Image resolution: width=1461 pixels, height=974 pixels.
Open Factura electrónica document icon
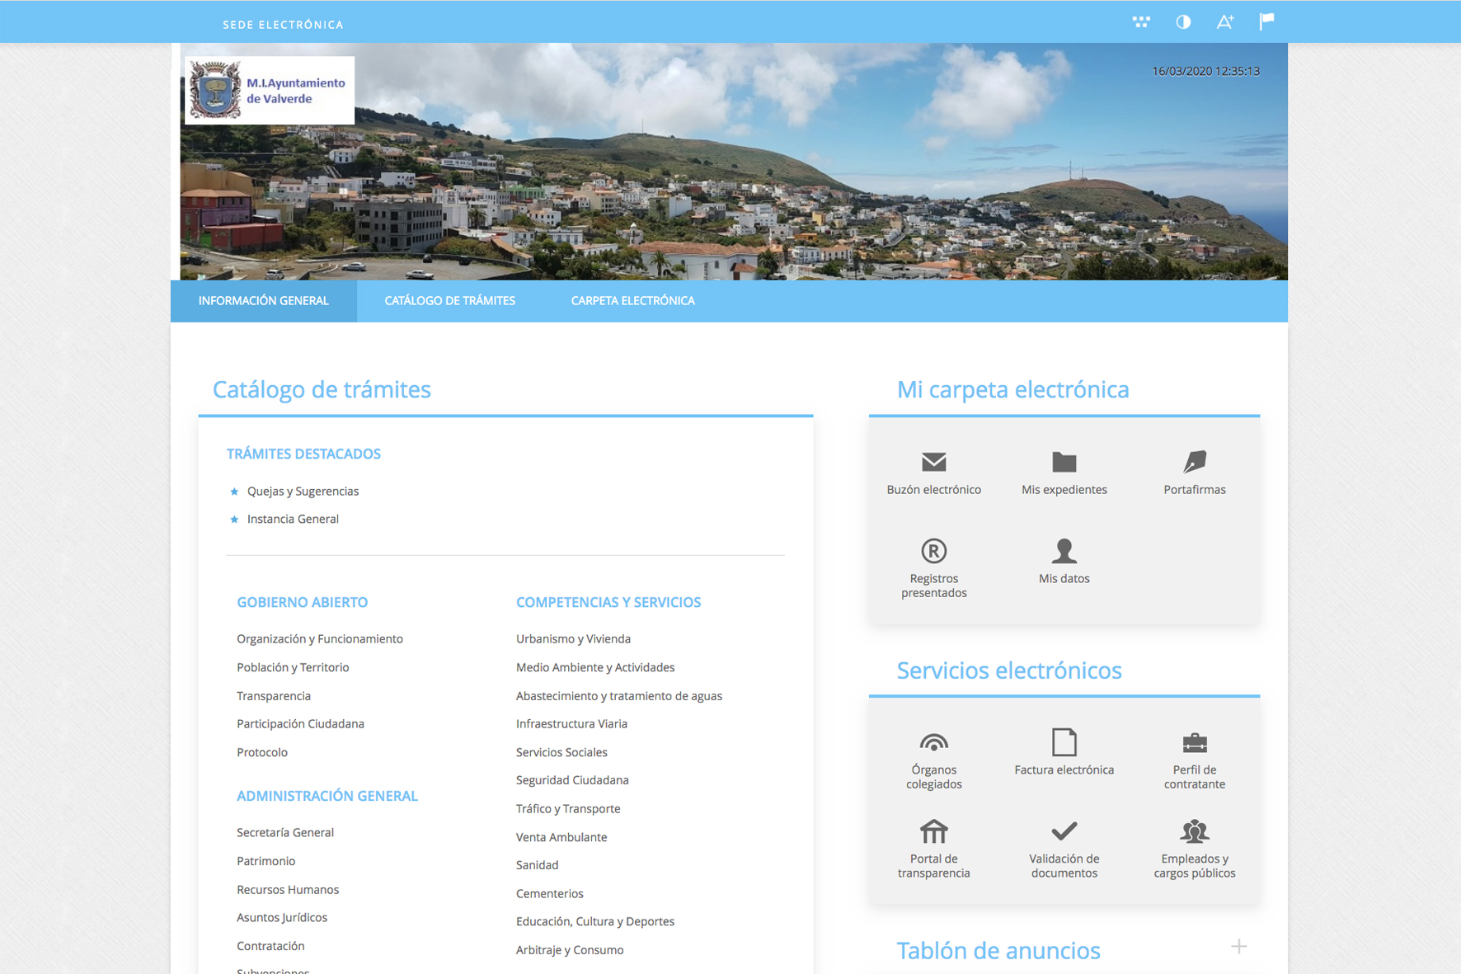click(1064, 742)
